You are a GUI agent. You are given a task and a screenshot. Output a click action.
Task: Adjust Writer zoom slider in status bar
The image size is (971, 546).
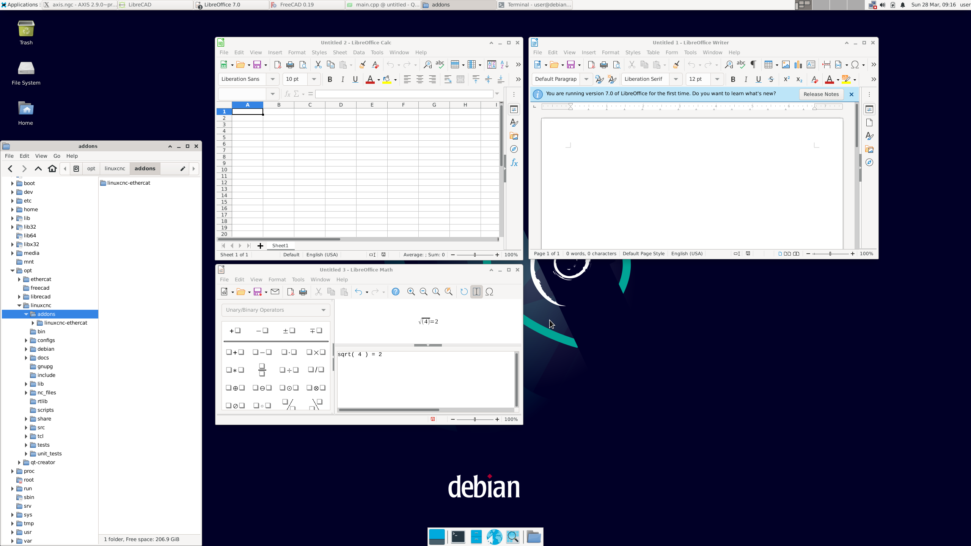pyautogui.click(x=830, y=254)
